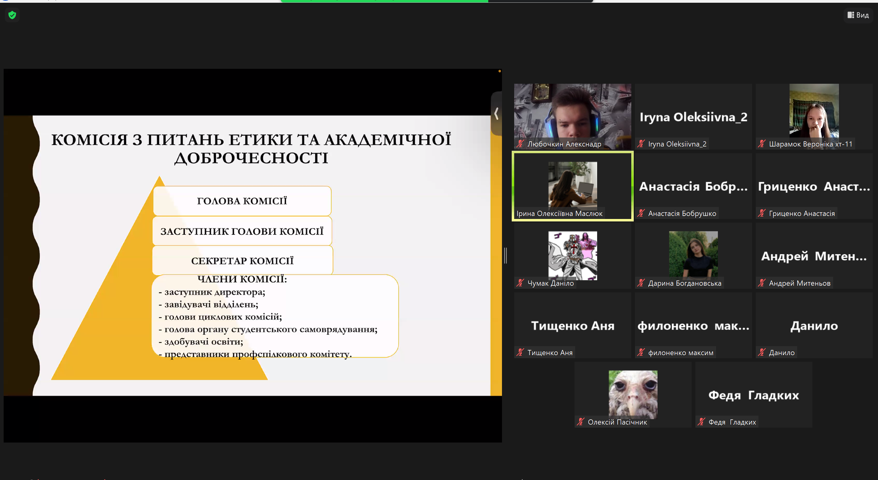Click the divider handle between slide and gallery
878x480 pixels.
pyautogui.click(x=505, y=255)
